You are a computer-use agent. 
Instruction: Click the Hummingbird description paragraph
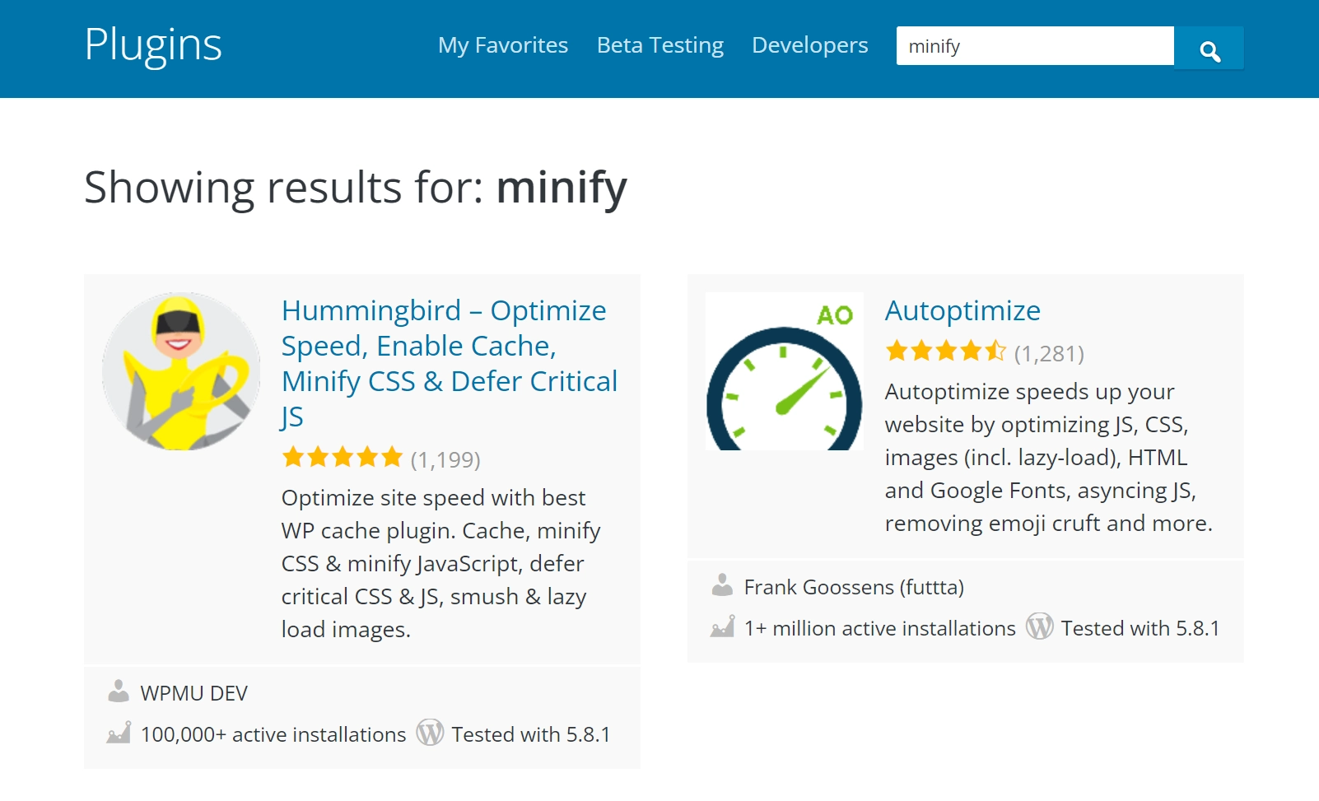pyautogui.click(x=441, y=564)
